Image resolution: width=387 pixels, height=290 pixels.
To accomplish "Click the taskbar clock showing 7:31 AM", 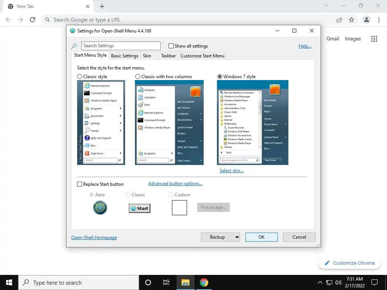I will 354,282.
